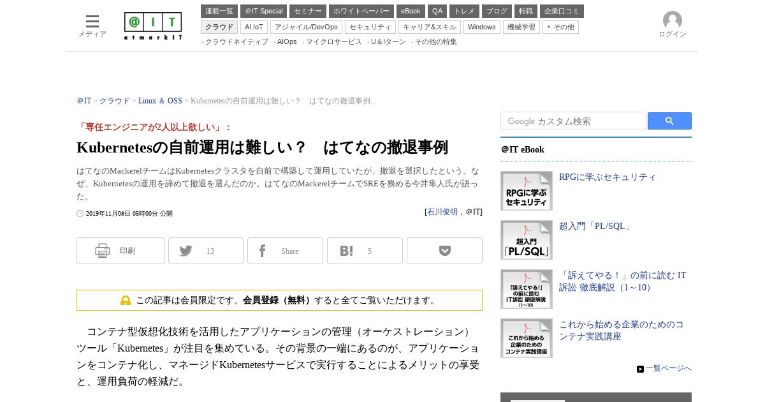Open the QA menu item
Image resolution: width=765 pixels, height=402 pixels.
point(437,11)
